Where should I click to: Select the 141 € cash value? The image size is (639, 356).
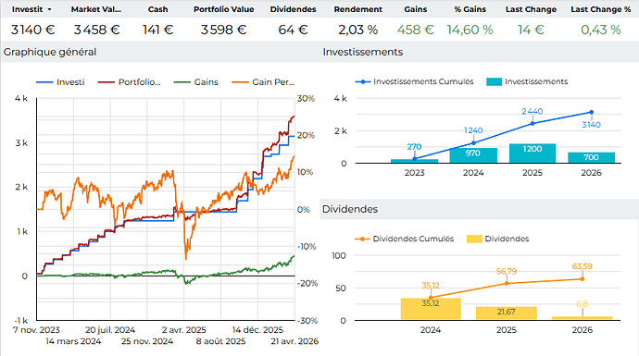(157, 30)
